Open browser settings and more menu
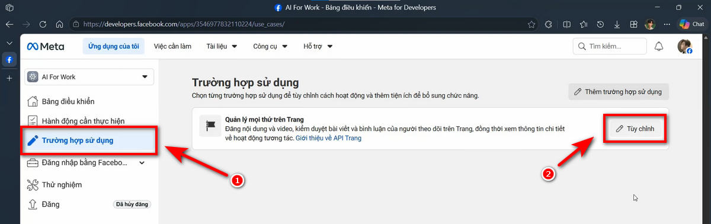711x224 pixels. [x=667, y=24]
